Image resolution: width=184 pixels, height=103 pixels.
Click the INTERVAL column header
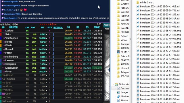(58, 27)
